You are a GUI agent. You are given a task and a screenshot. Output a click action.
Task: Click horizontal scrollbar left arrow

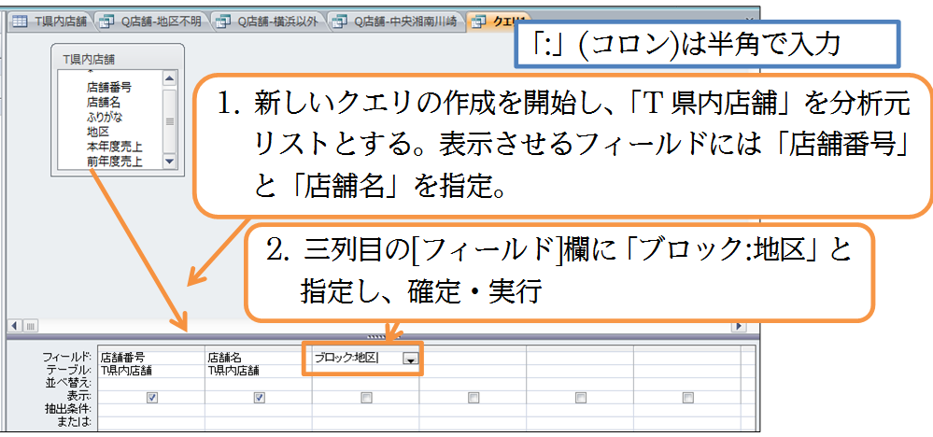coord(18,326)
